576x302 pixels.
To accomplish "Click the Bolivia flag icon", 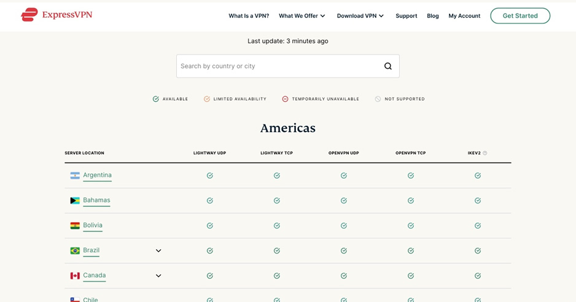I will pyautogui.click(x=75, y=226).
